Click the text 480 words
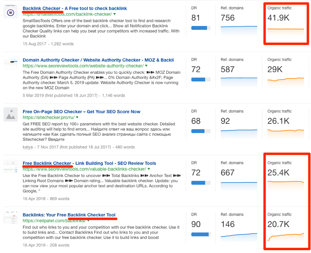Viewport: 311px width, 253px height. tap(125, 147)
